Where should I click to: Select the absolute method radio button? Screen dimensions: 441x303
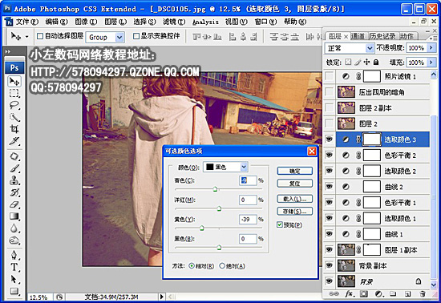(222, 265)
